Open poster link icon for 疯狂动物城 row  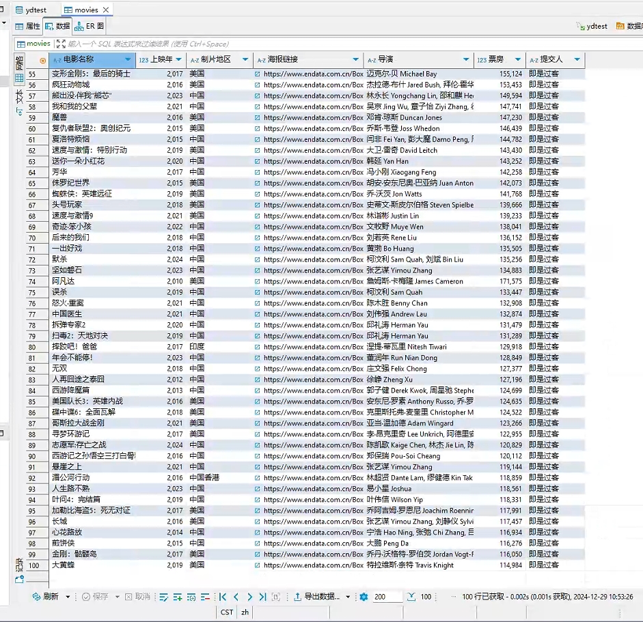point(257,85)
